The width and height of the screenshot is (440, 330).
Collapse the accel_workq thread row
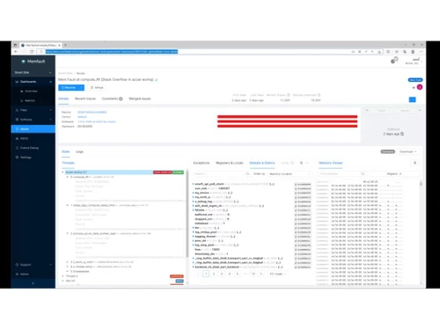coord(62,172)
